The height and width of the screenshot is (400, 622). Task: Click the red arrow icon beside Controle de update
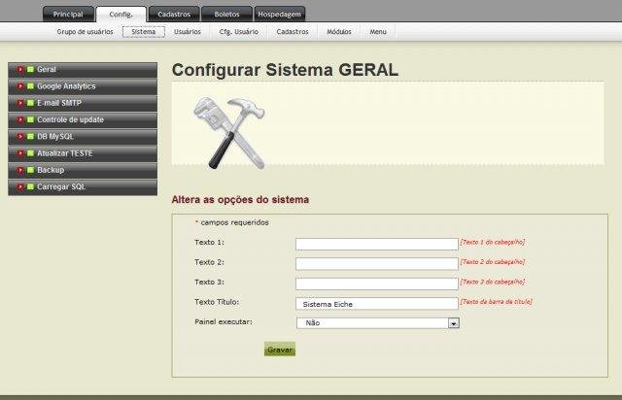pos(20,119)
